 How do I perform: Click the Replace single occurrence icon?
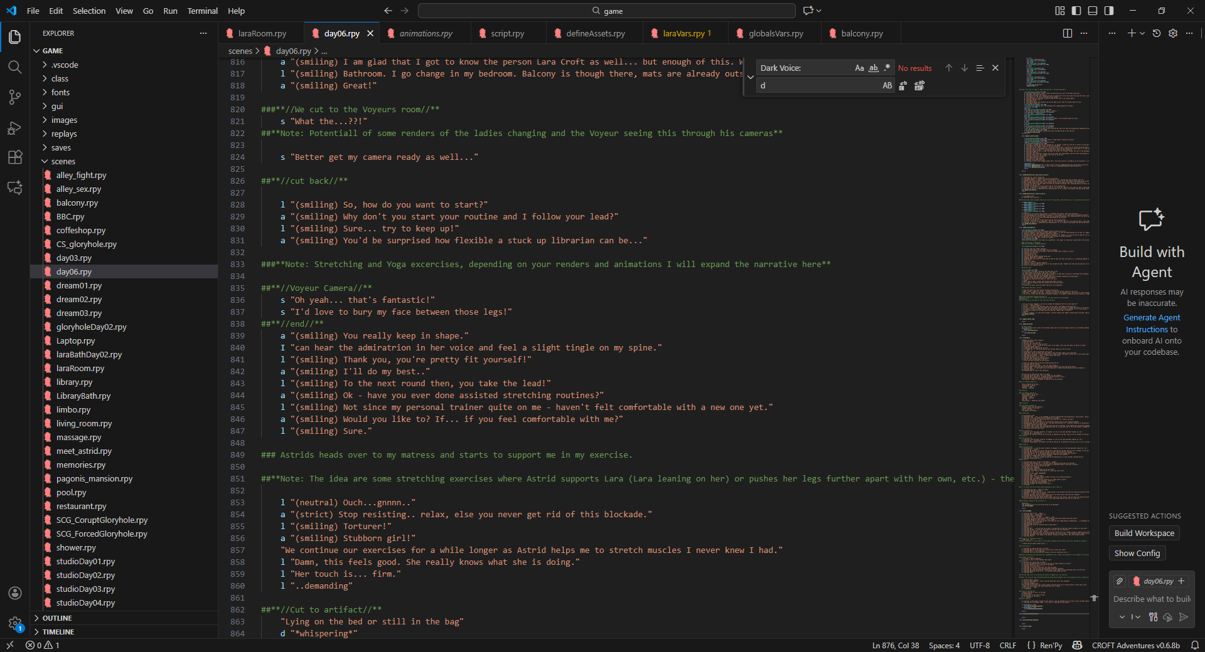coord(903,86)
